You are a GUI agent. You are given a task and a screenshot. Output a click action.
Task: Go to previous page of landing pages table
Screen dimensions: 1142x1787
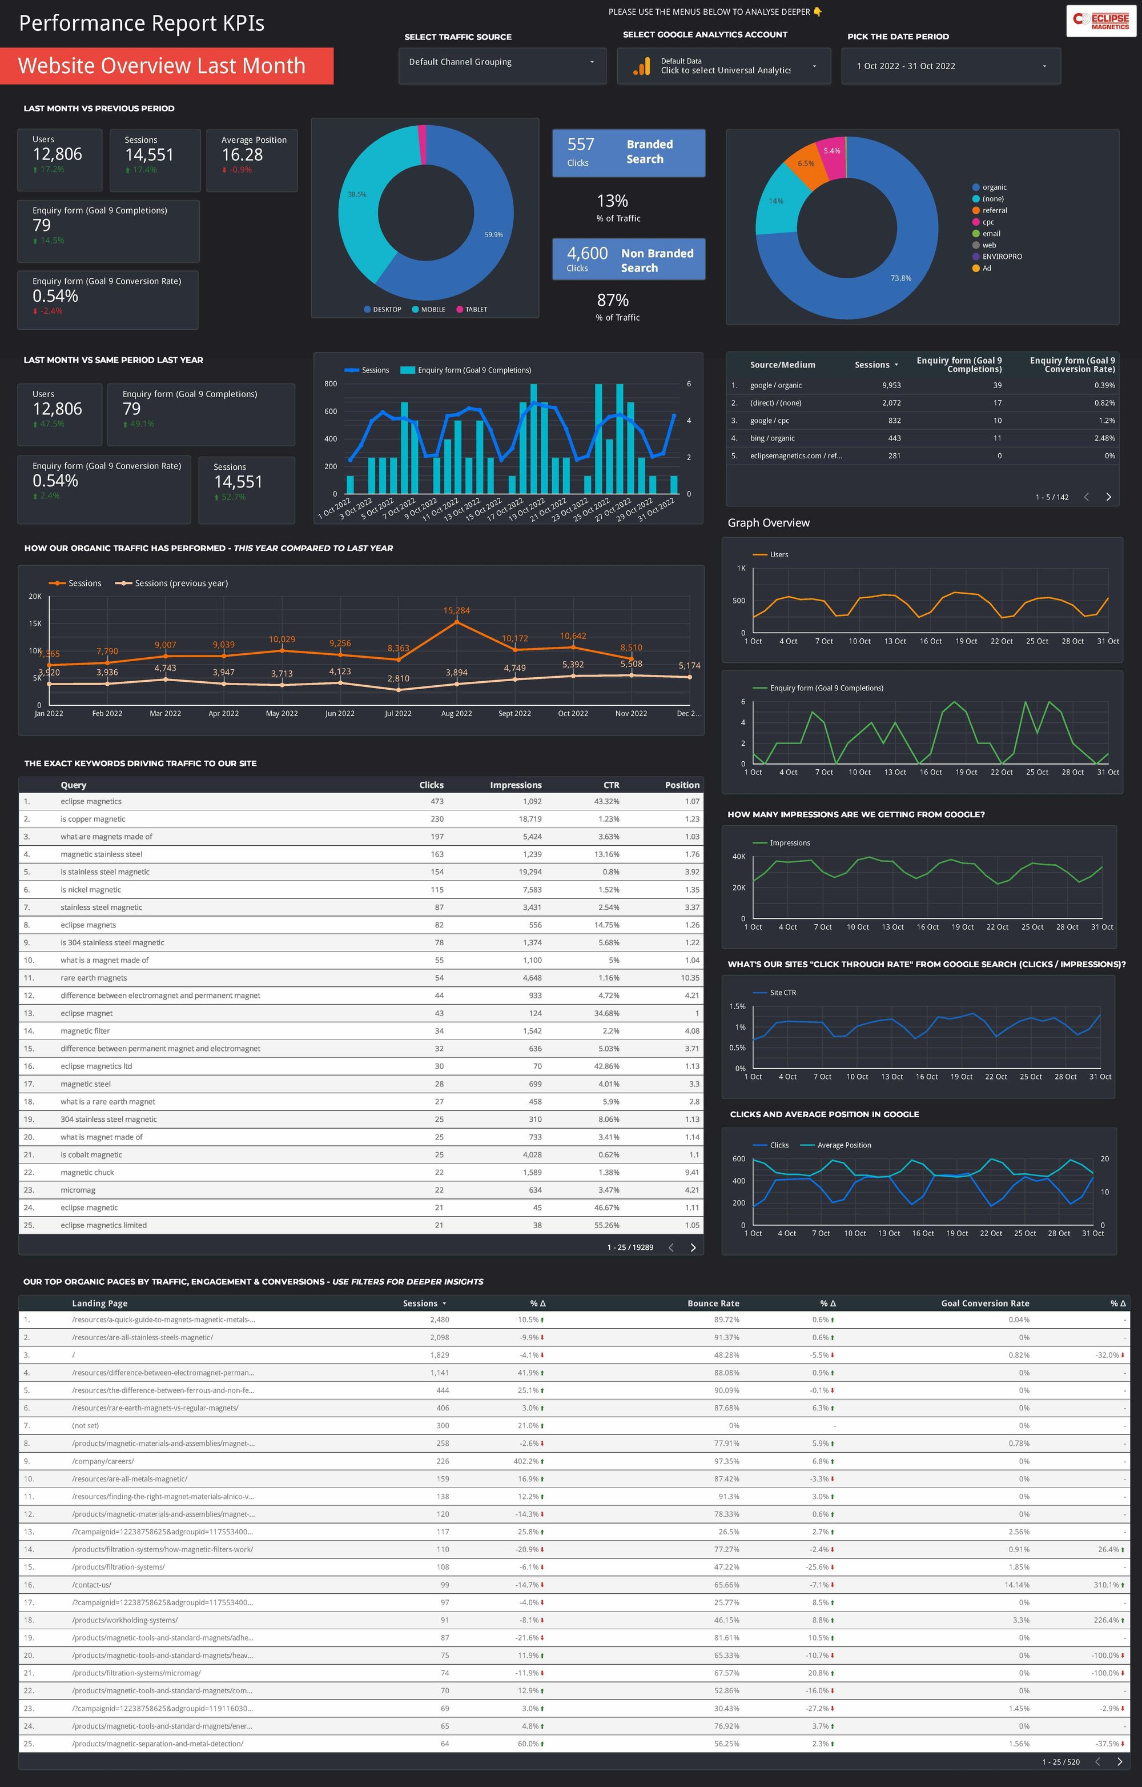point(1097,1762)
